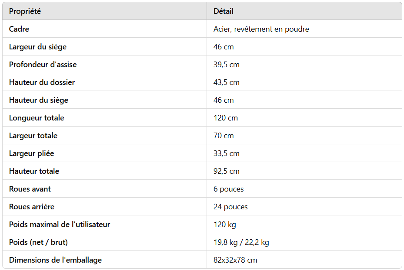
Task: Click the Profondeur d'assise label
Action: point(43,65)
